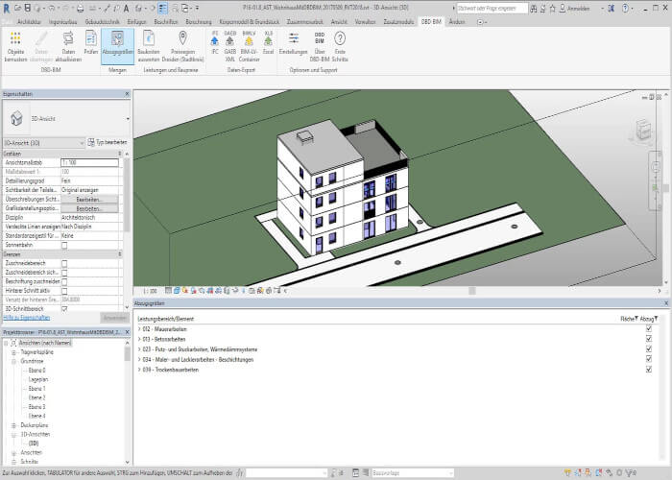The width and height of the screenshot is (672, 480).
Task: Click Bearbeiten for Grafikdarstellungsoptionen
Action: 89,208
